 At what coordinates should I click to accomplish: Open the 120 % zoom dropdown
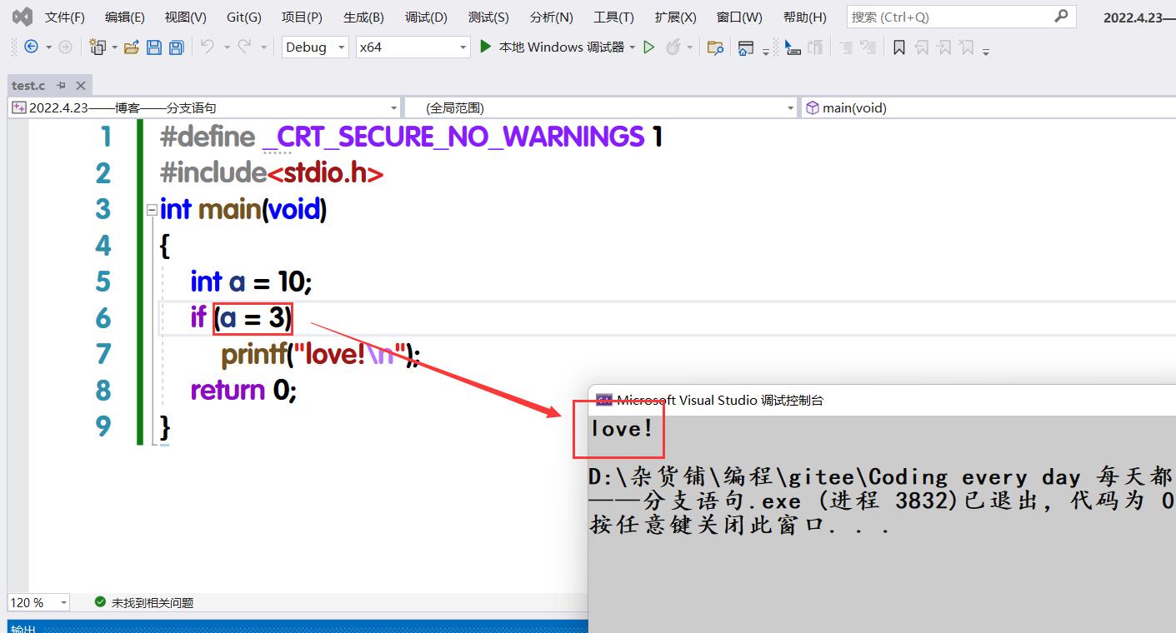(38, 601)
